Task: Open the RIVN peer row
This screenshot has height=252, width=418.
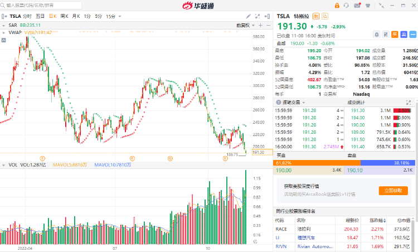Action: [344, 246]
